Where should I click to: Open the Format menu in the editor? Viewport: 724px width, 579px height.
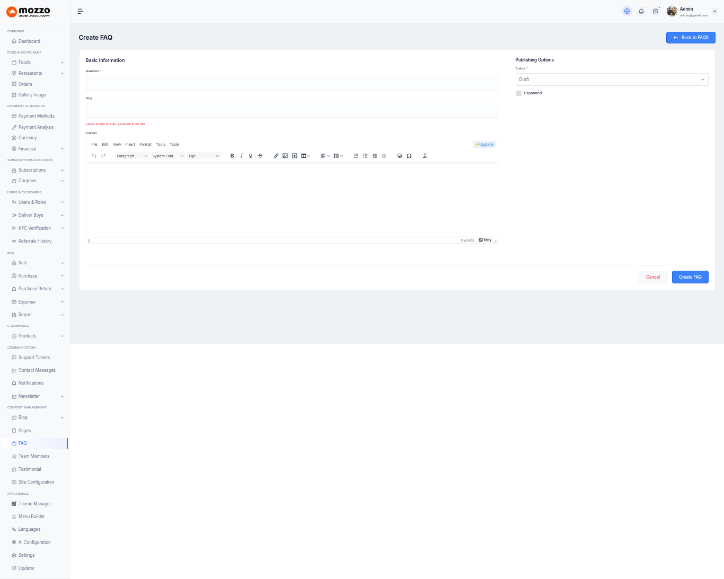click(x=145, y=144)
